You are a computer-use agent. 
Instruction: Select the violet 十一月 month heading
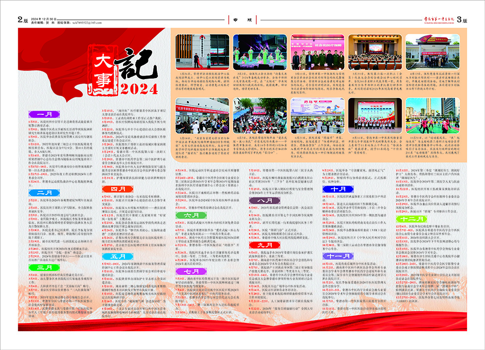click(338, 256)
